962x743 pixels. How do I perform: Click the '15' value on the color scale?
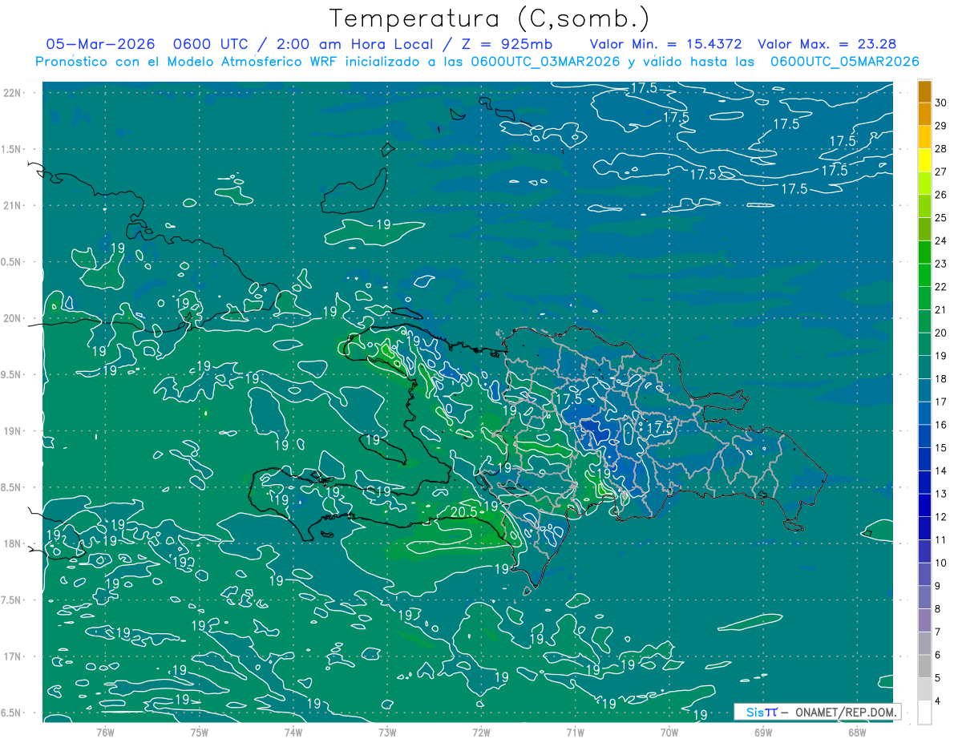[941, 447]
